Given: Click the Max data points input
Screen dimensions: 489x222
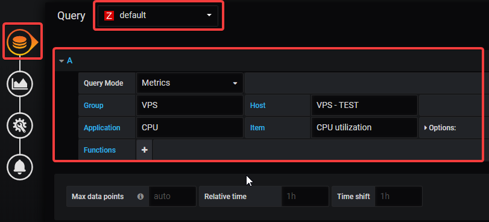Looking at the screenshot, I should click(172, 197).
